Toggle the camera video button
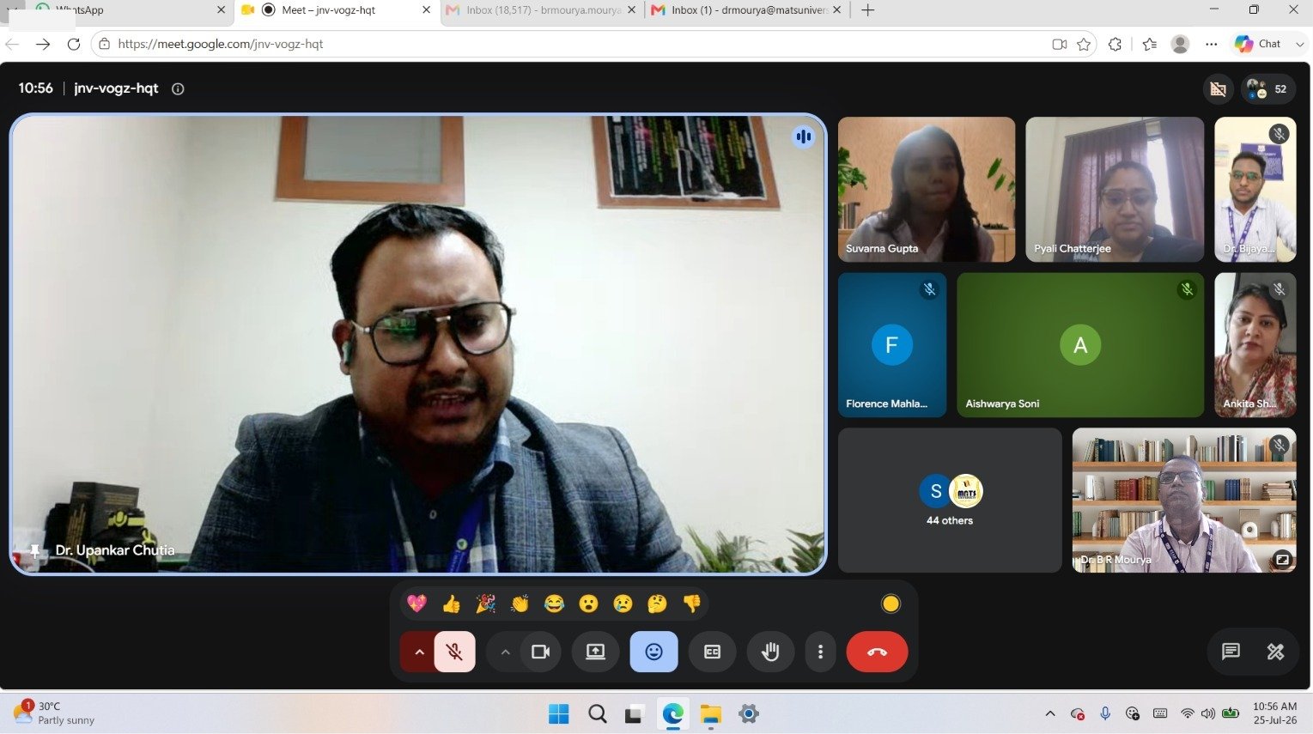 point(540,652)
